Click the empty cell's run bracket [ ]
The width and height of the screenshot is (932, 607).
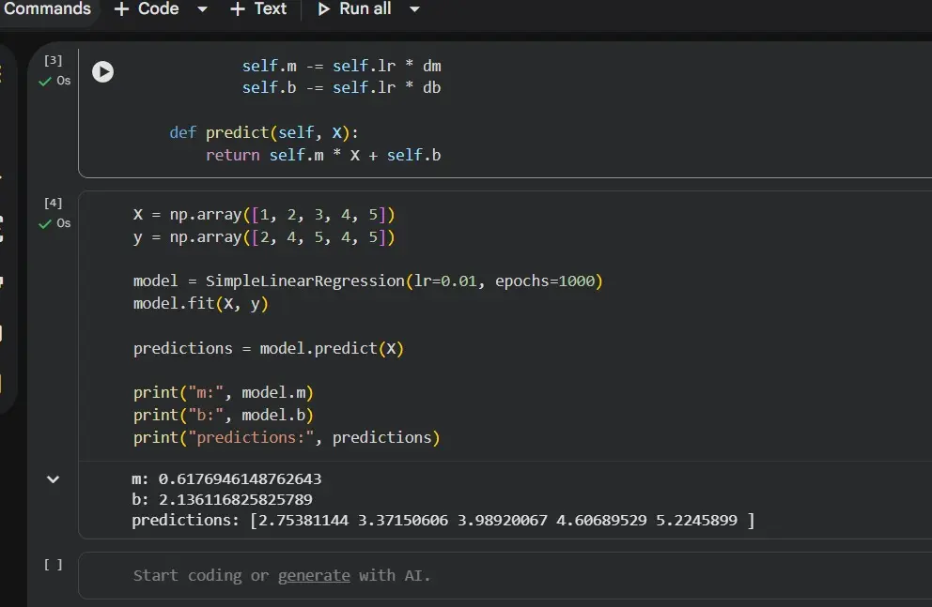(x=53, y=565)
